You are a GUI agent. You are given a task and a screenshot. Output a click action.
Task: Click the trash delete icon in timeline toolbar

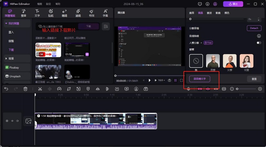point(26,89)
